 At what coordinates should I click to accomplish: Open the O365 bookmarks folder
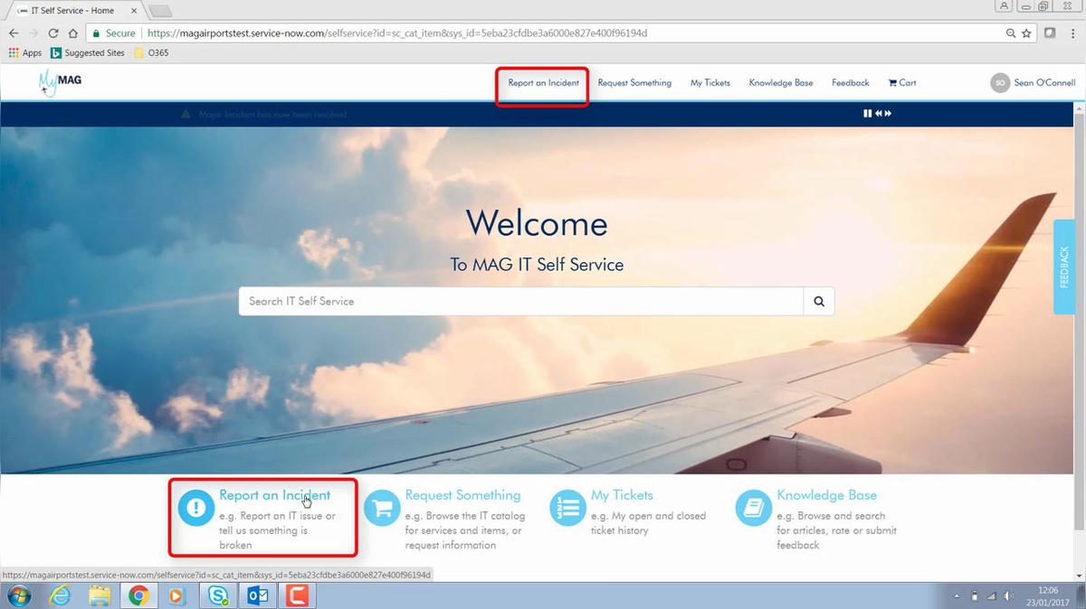pos(151,52)
